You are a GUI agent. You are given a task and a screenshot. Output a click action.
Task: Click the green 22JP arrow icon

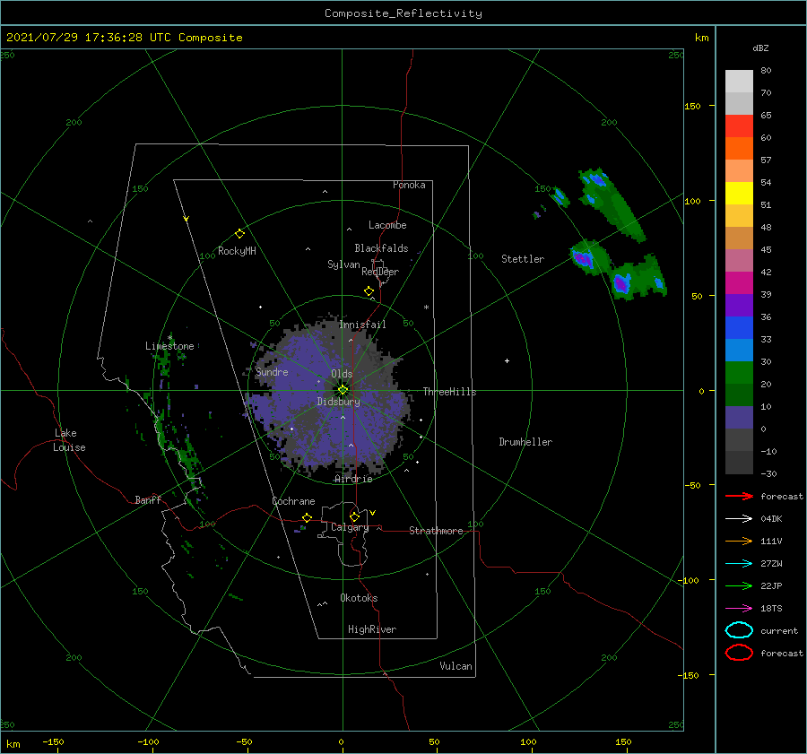pyautogui.click(x=739, y=585)
